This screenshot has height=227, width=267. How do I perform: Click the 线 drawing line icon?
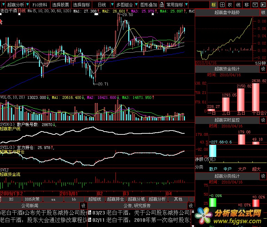[238, 5]
